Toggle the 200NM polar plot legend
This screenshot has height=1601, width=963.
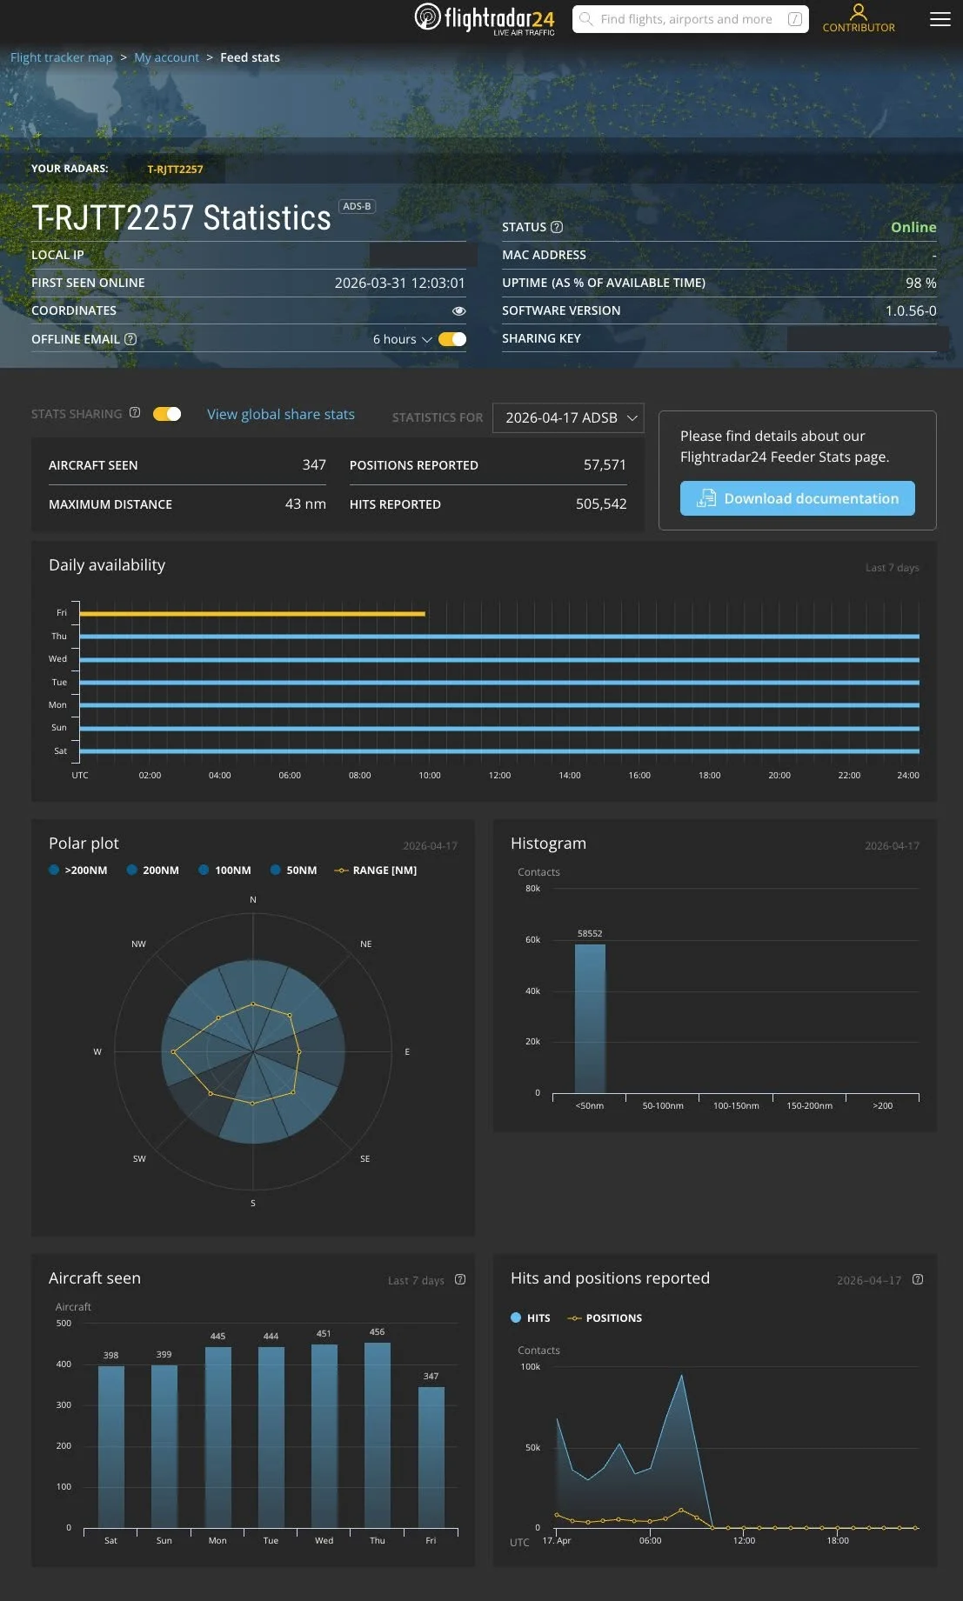153,870
